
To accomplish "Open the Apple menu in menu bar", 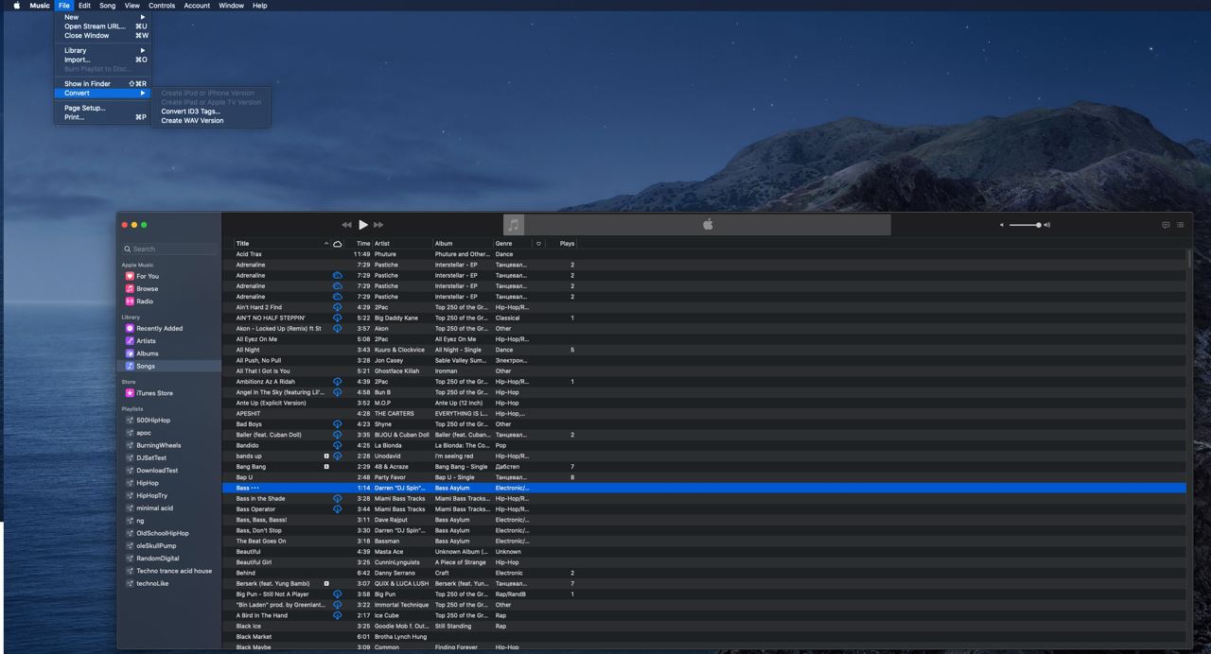I will click(17, 6).
